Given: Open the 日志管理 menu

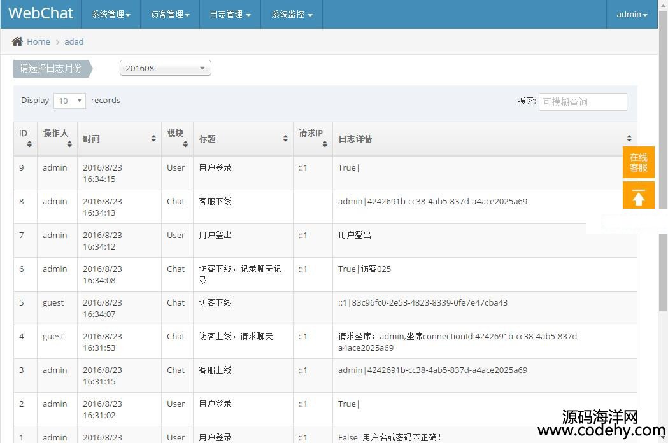Looking at the screenshot, I should tap(230, 14).
